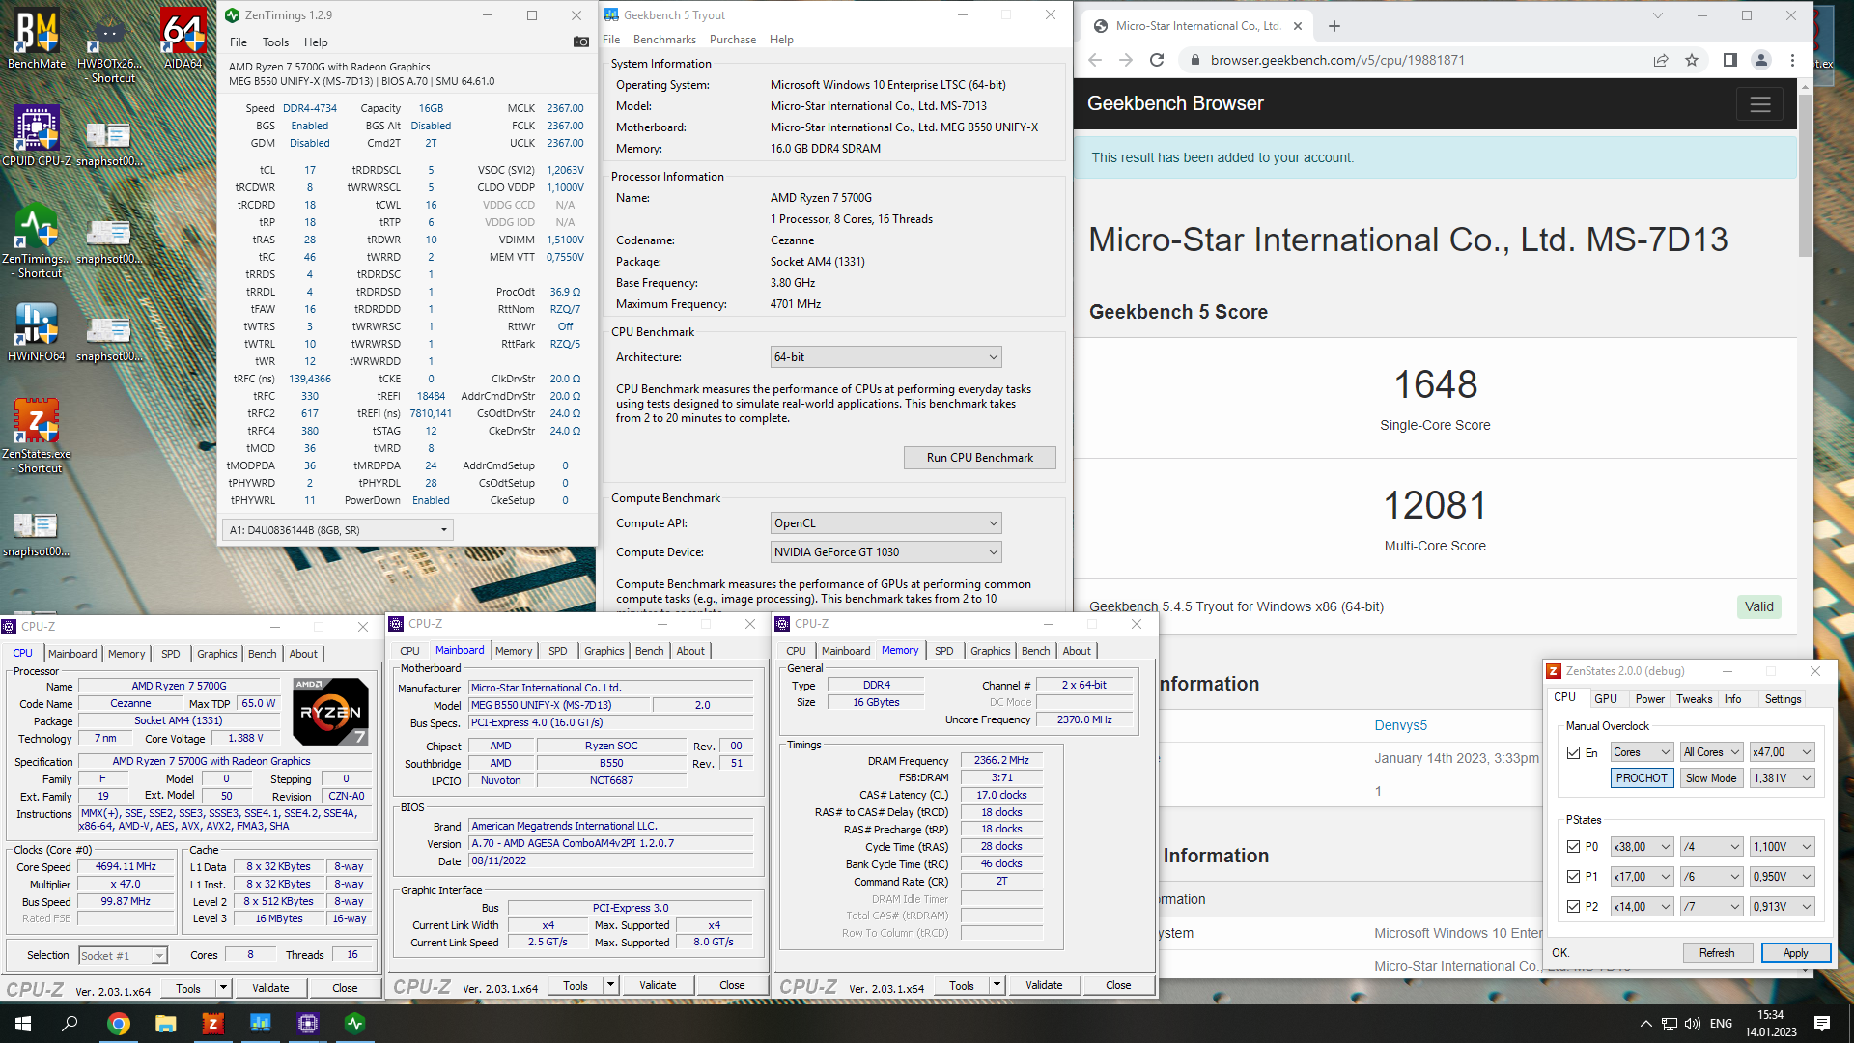1854x1043 pixels.
Task: Toggle the P0 PState checkbox
Action: [1574, 847]
